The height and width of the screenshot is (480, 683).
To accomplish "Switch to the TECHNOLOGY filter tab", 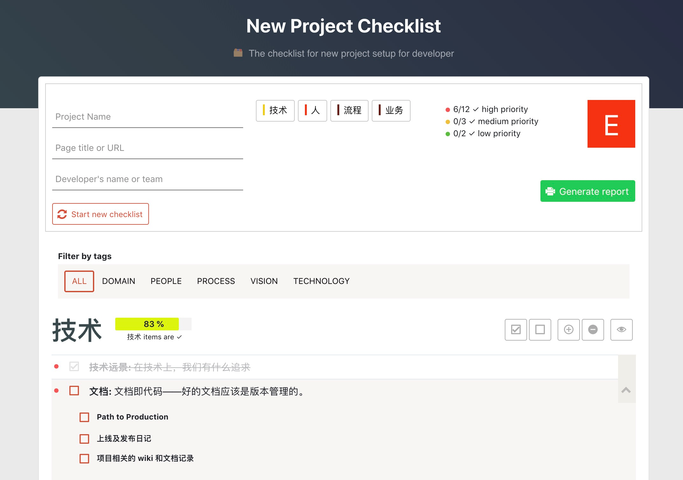I will pos(321,281).
